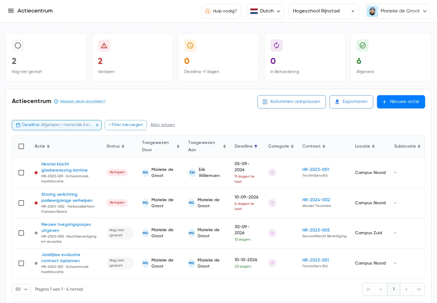Add a filter with Filter toevoegen
This screenshot has width=437, height=303.
pyautogui.click(x=126, y=125)
